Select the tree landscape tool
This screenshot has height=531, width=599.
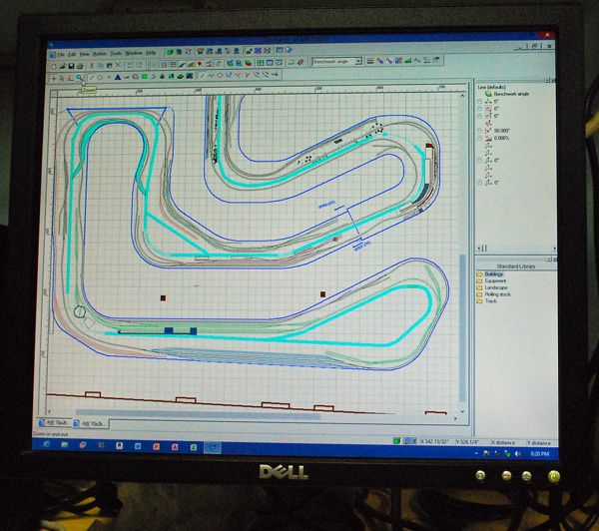pyautogui.click(x=162, y=77)
